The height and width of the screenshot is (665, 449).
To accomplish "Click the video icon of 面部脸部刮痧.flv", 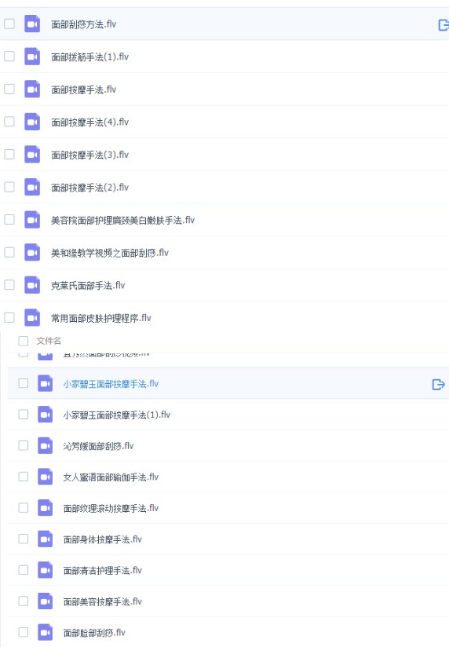I will 46,632.
